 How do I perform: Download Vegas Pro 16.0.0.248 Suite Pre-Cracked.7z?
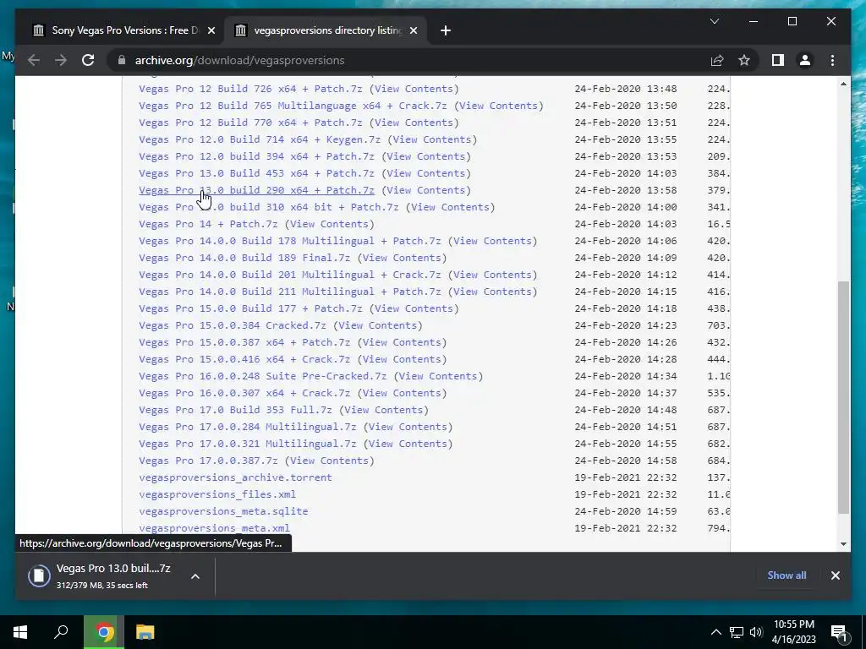(262, 376)
